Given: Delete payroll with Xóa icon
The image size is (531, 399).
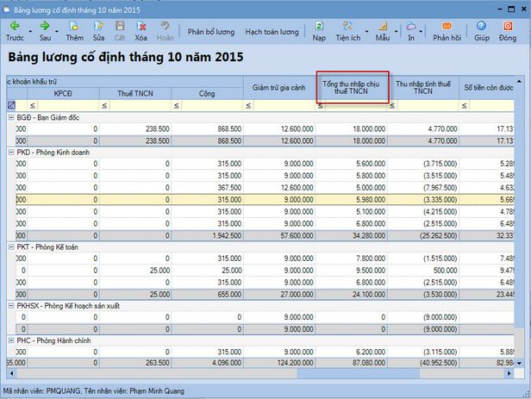Looking at the screenshot, I should click(141, 26).
